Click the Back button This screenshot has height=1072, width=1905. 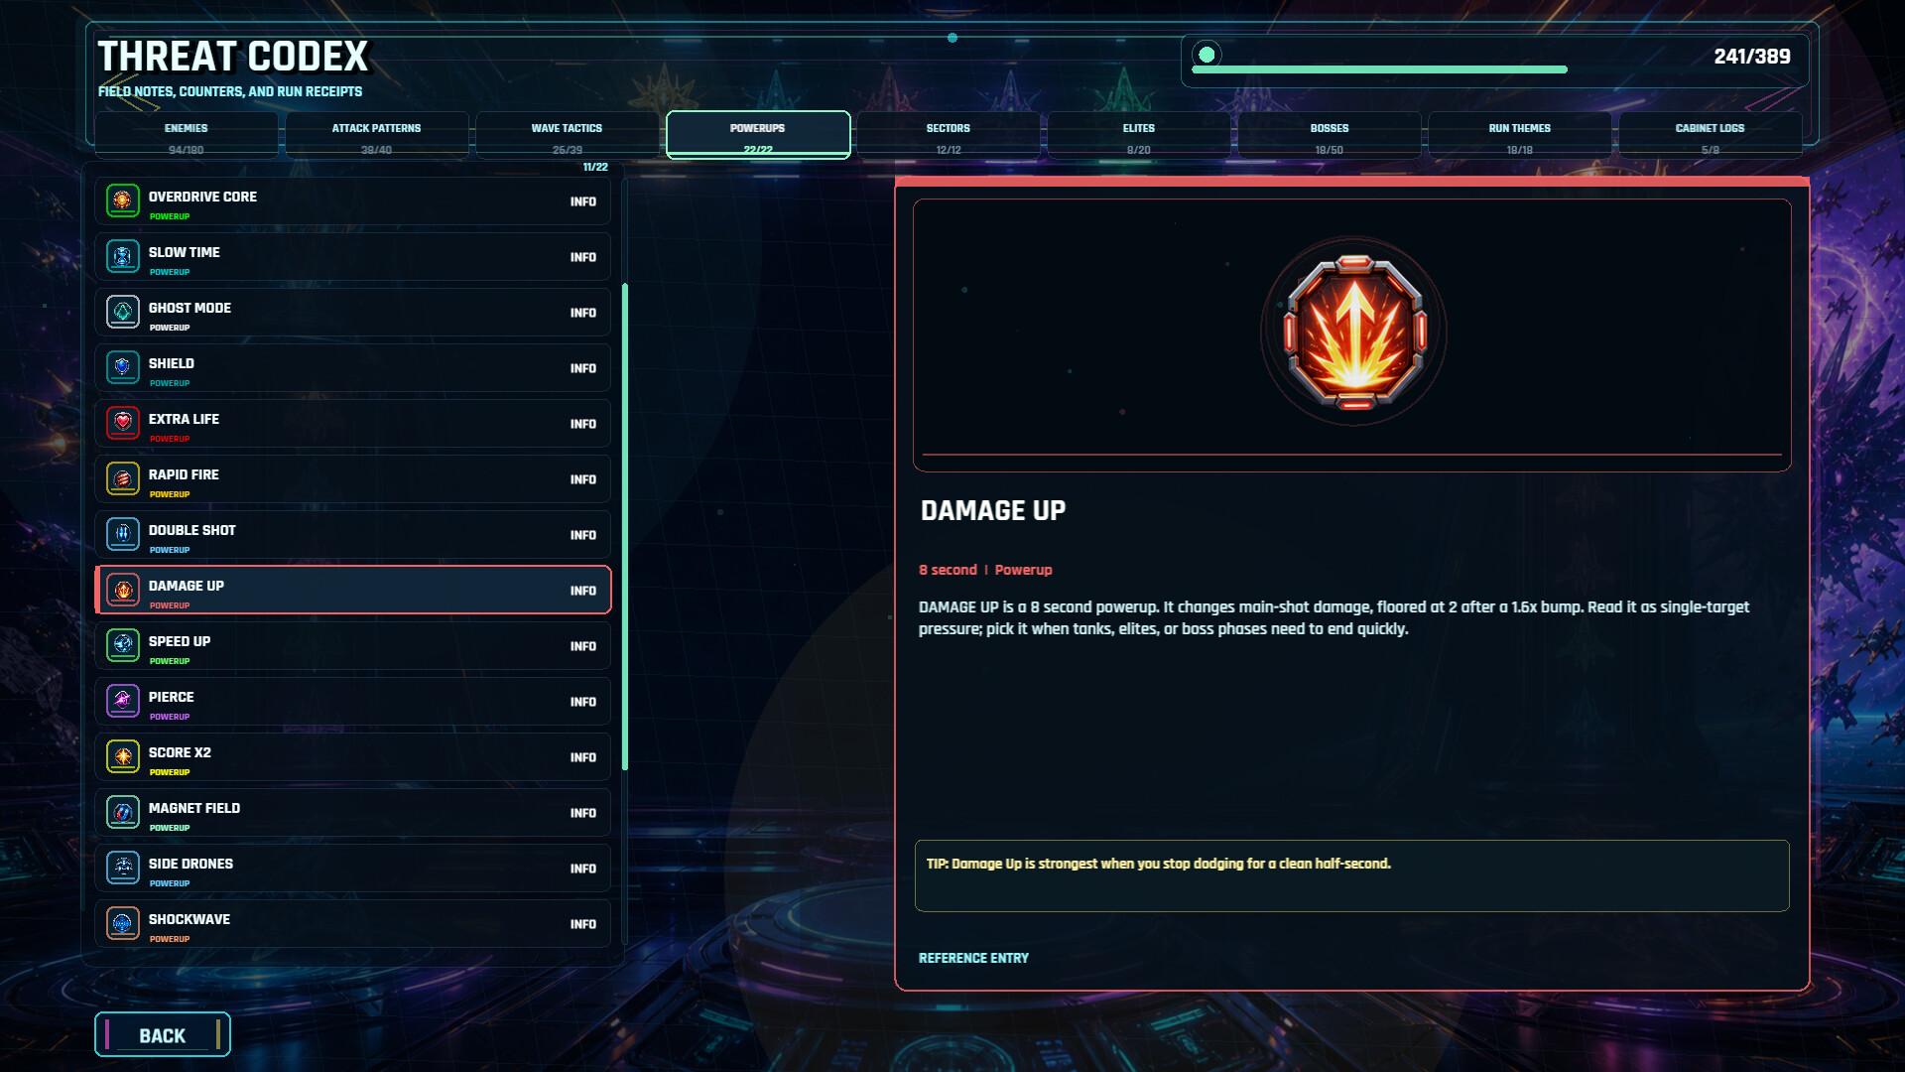tap(163, 1034)
